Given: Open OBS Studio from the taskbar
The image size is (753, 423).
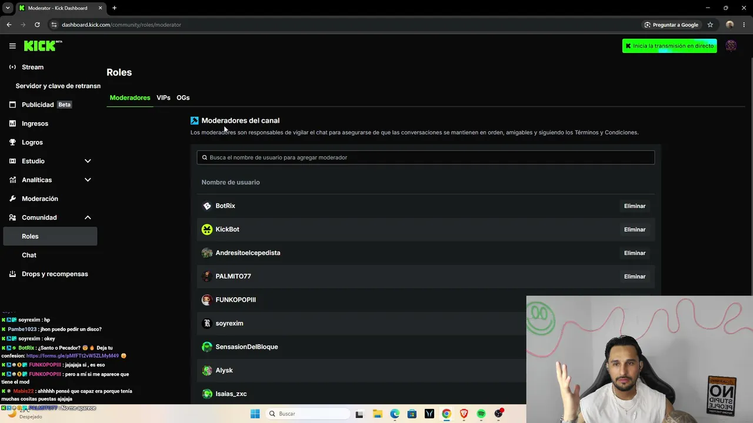Looking at the screenshot, I should point(499,414).
